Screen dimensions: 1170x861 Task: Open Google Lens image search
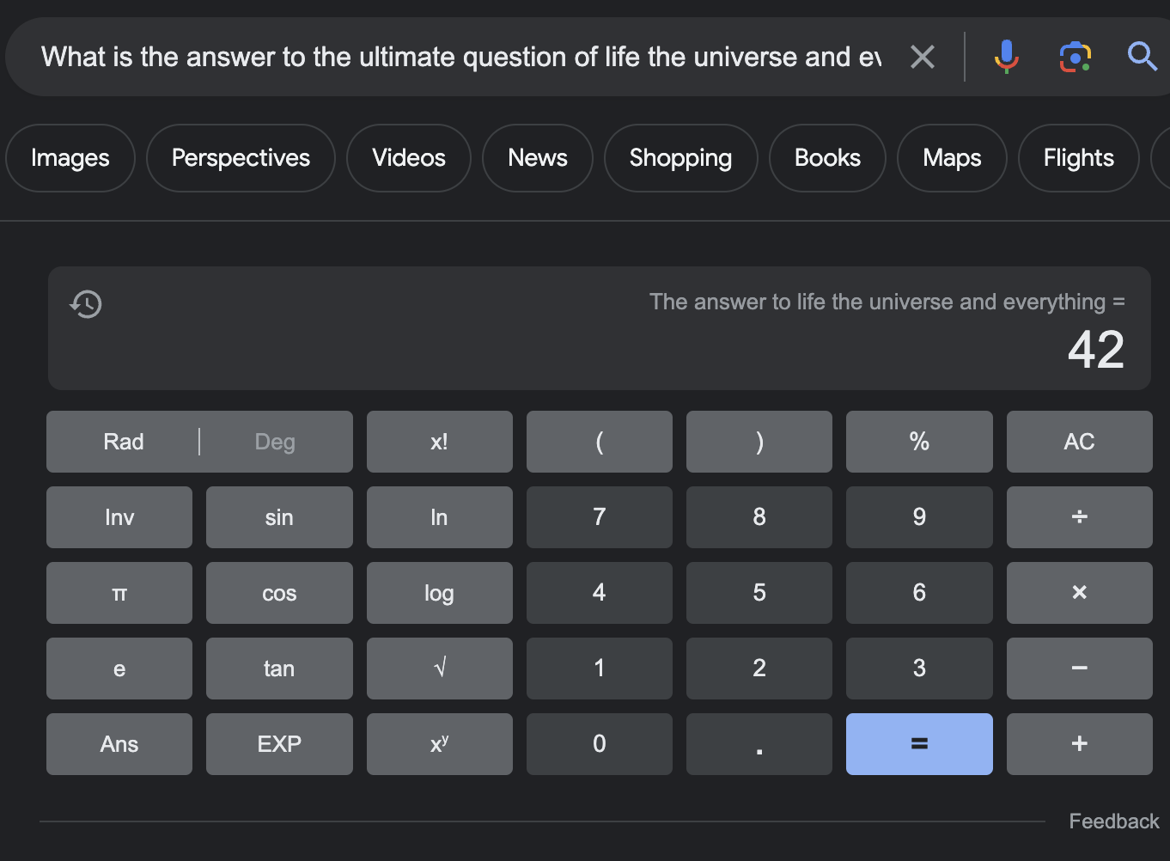pyautogui.click(x=1075, y=57)
